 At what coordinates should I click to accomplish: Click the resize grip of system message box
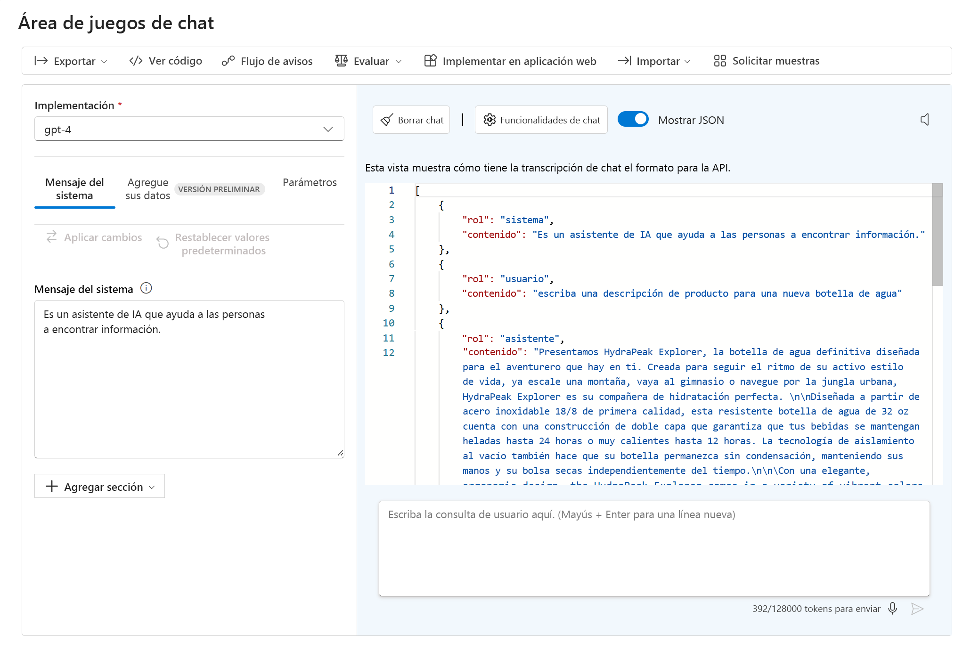(340, 453)
